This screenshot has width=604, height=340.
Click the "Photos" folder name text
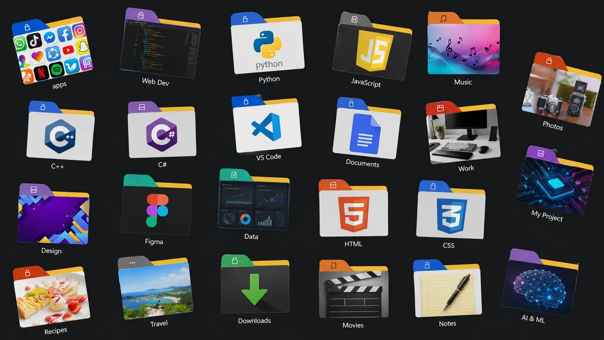(552, 125)
